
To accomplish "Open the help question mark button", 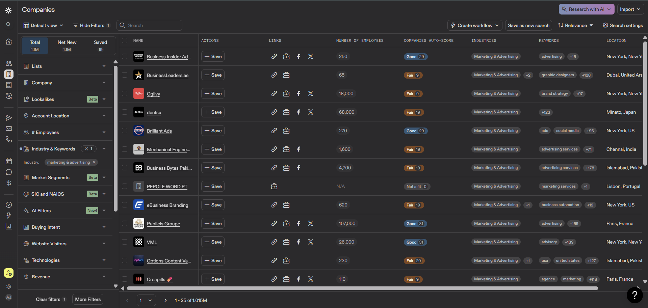I will tap(634, 295).
